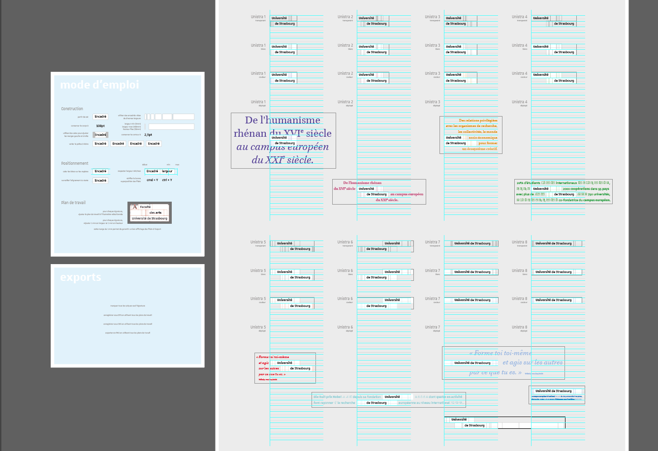The width and height of the screenshot is (658, 451).
Task: Click the 'Unistra 3 blanc' label
Action: [x=433, y=47]
